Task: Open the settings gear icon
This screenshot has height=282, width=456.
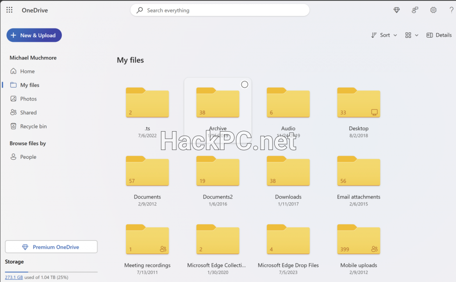Action: click(x=433, y=10)
